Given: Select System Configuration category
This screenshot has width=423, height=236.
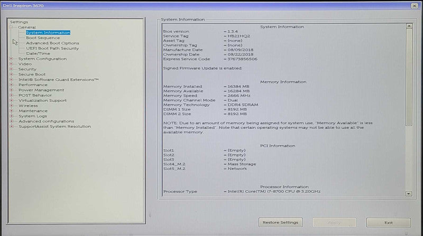Looking at the screenshot, I should click(x=43, y=59).
